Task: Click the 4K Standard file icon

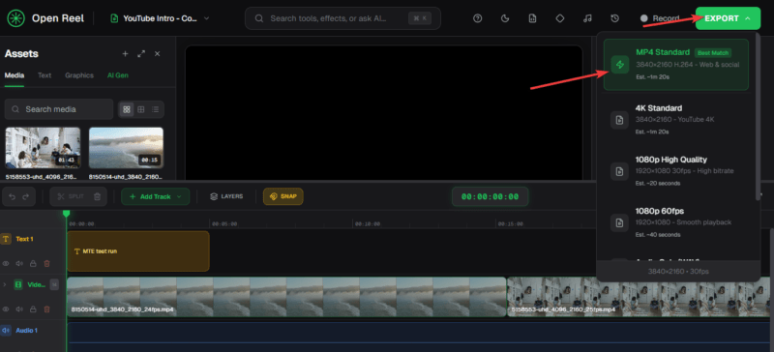Action: point(619,120)
